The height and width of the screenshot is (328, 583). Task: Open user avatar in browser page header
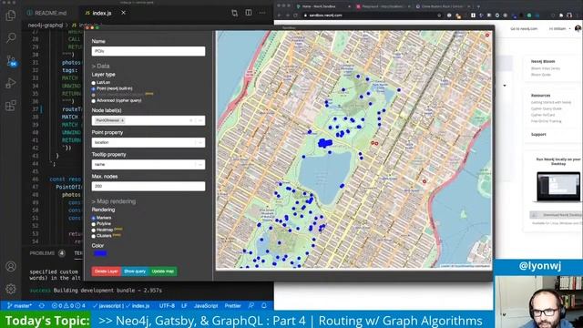pyautogui.click(x=578, y=28)
